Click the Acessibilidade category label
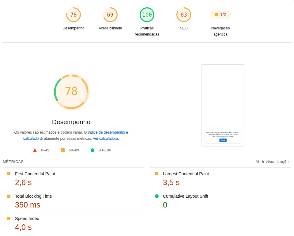 [x=110, y=28]
